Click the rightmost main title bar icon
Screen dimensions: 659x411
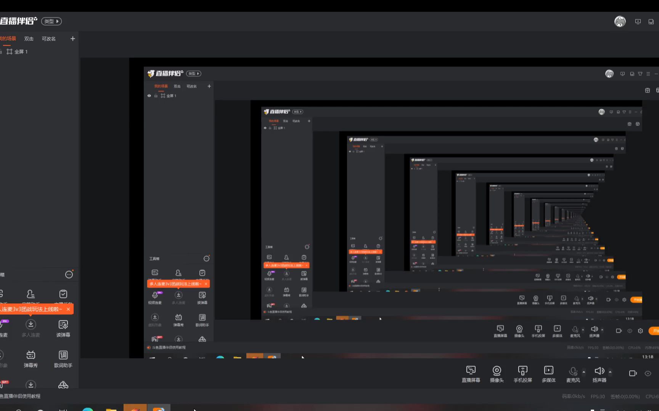[x=651, y=22]
